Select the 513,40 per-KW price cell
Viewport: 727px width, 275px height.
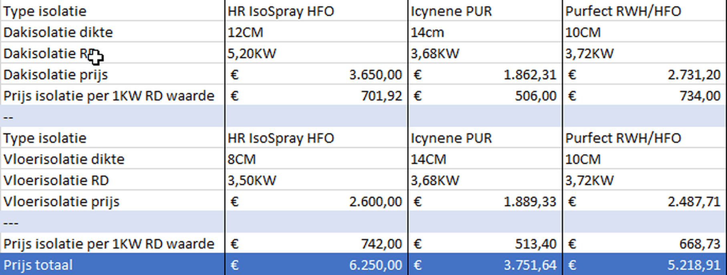(485, 243)
